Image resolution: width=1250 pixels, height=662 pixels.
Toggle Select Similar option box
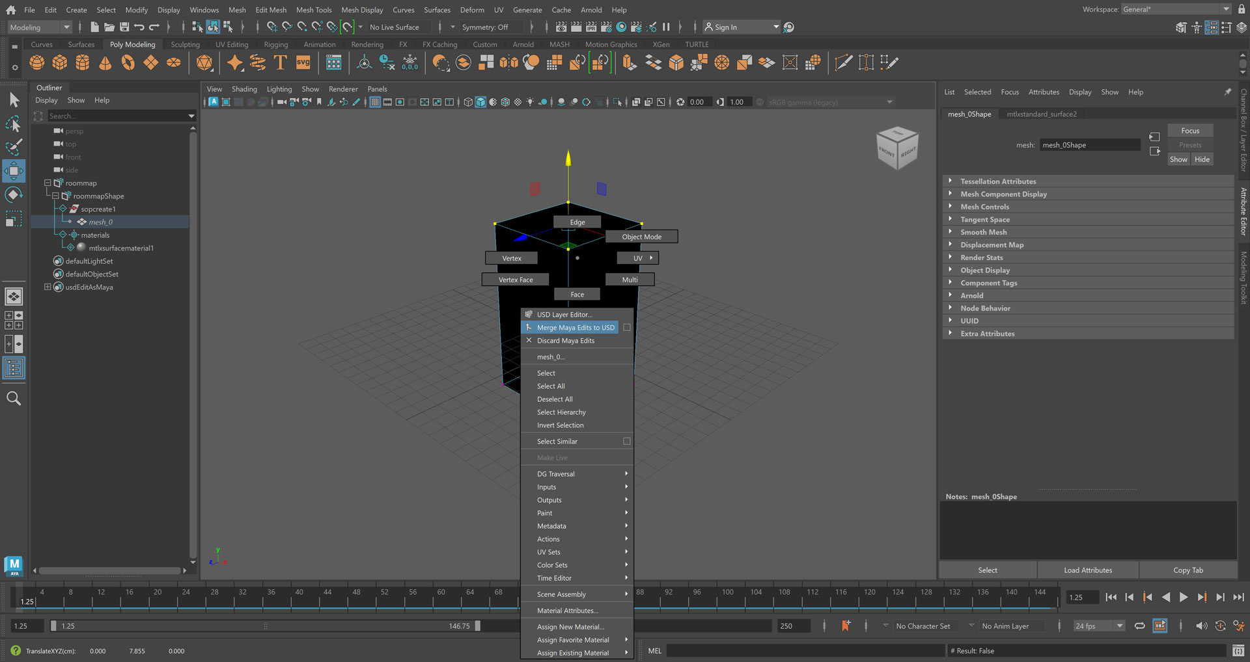[x=627, y=441]
